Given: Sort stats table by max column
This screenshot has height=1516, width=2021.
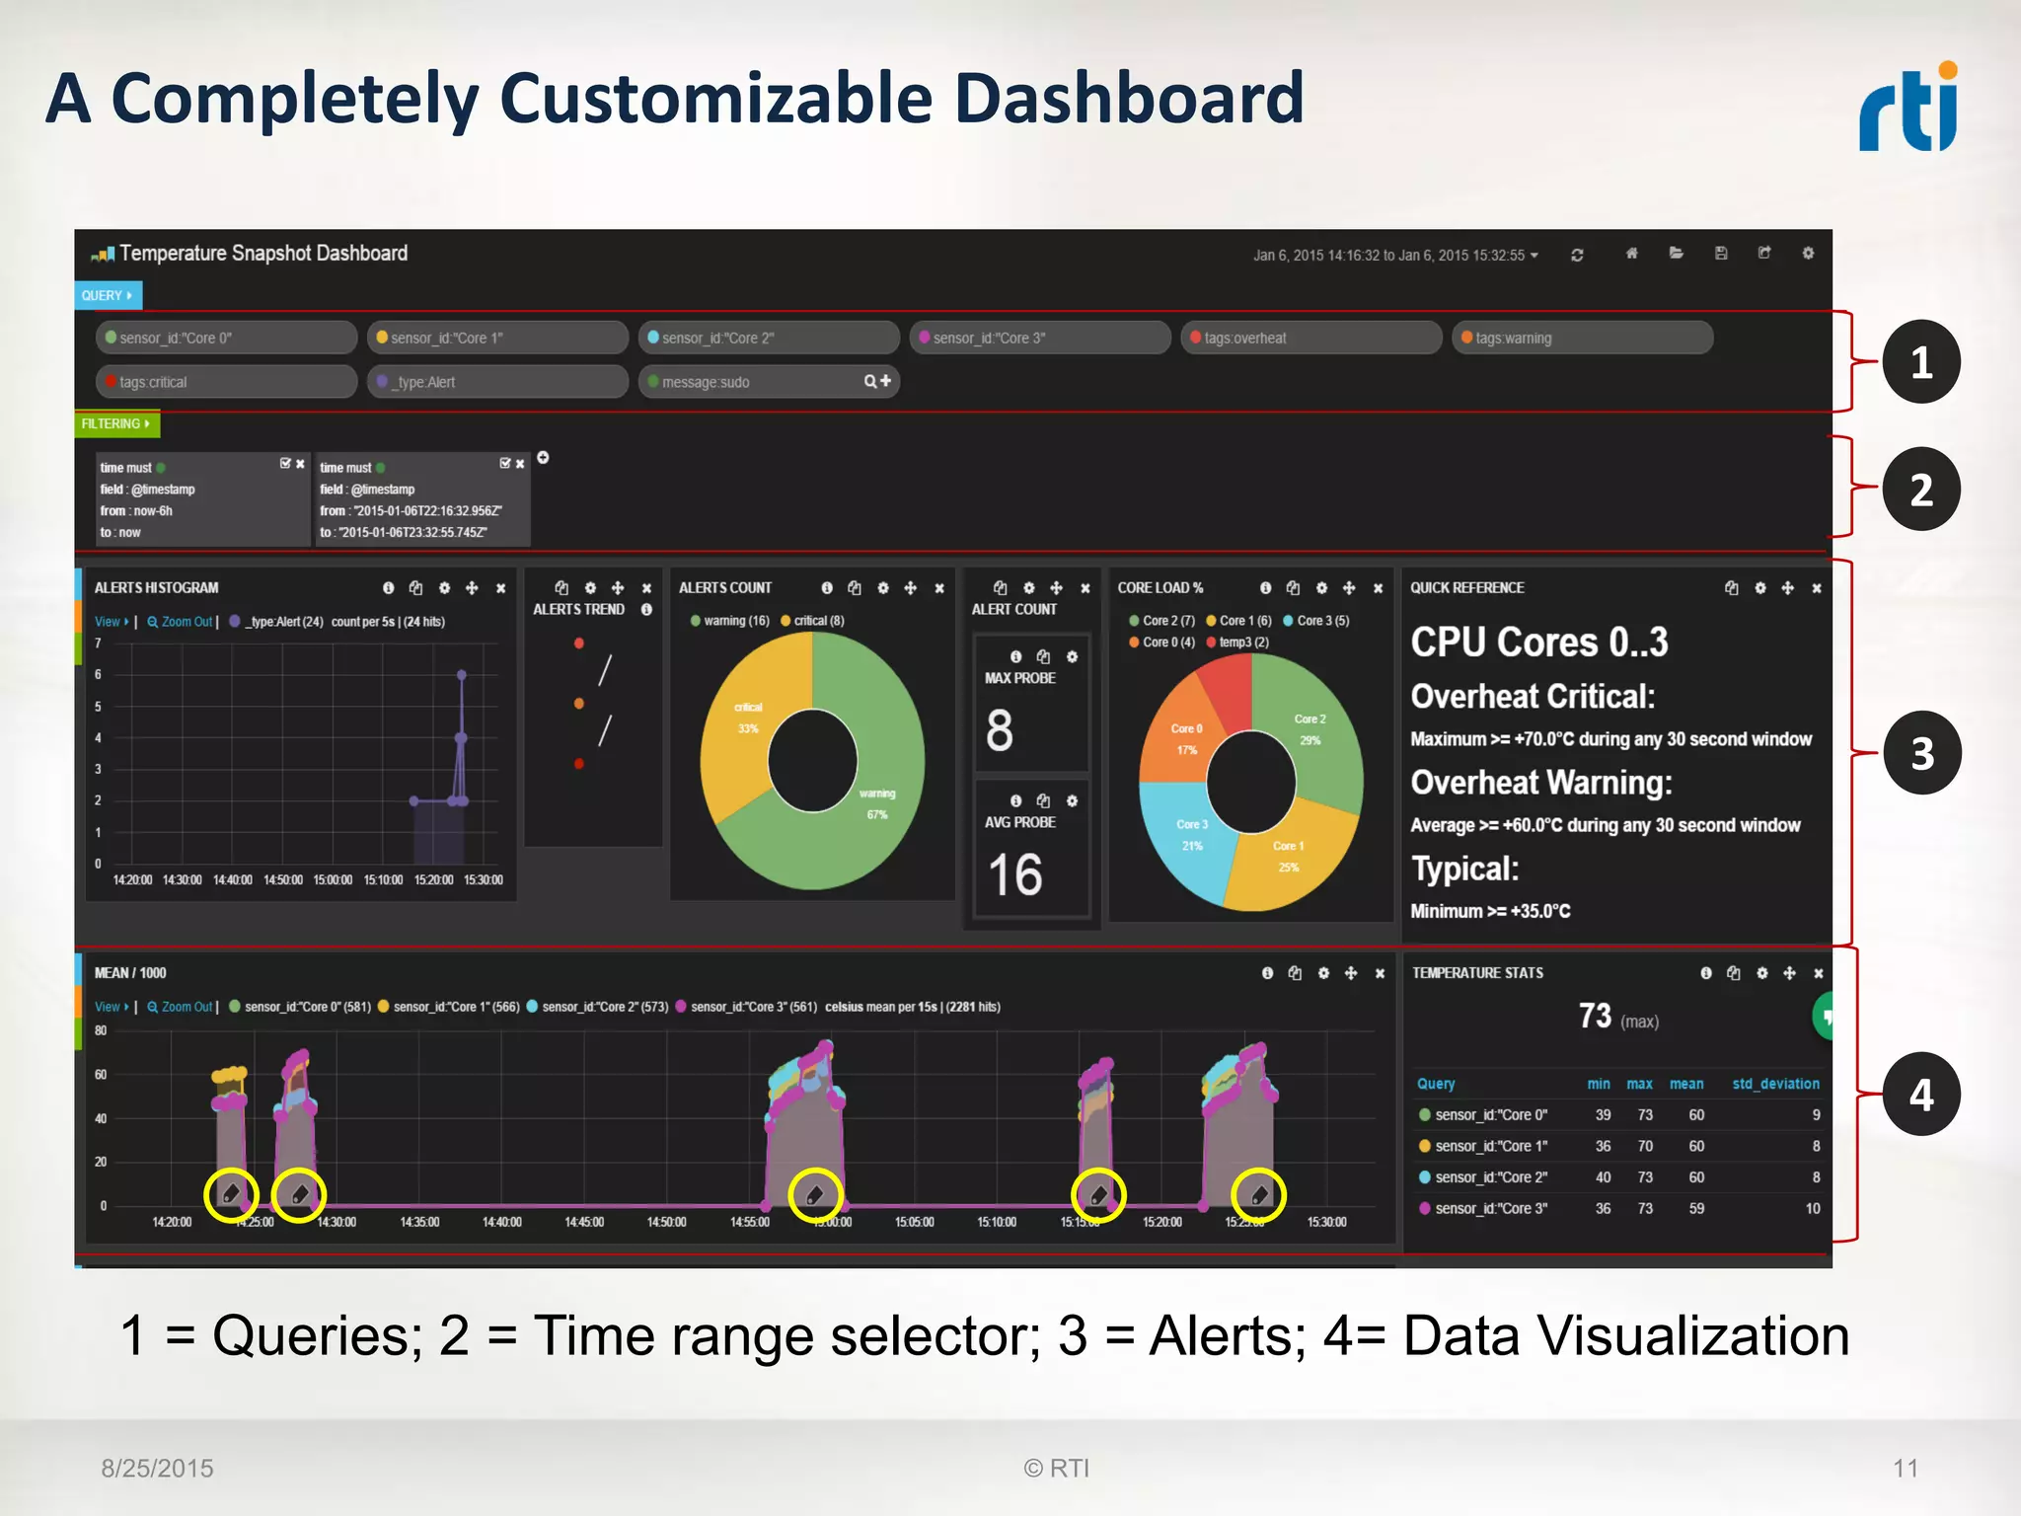Looking at the screenshot, I should (1639, 1084).
